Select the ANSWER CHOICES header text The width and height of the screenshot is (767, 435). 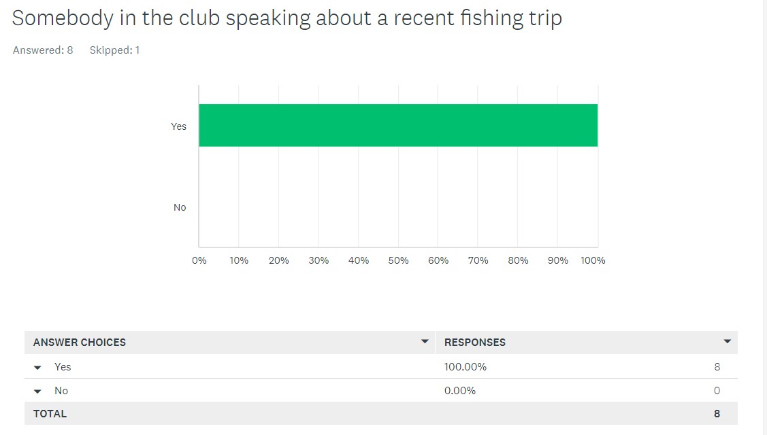point(80,343)
